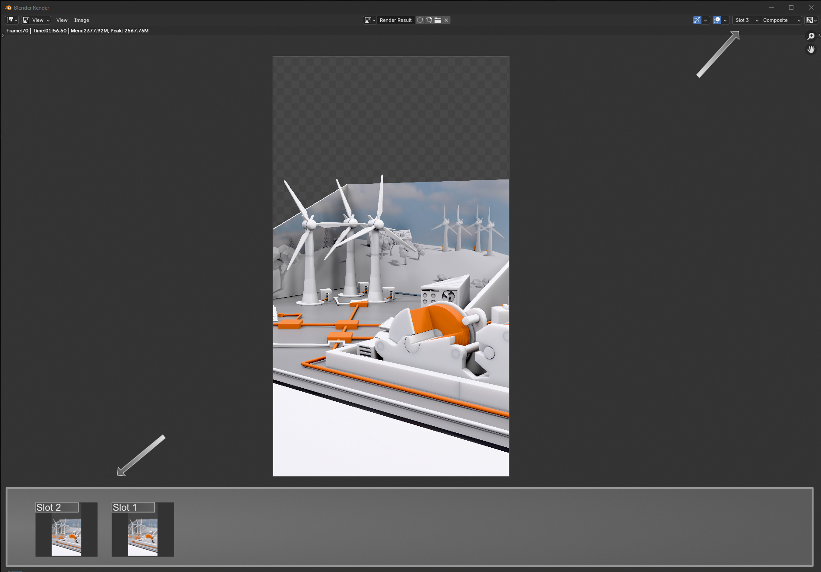Toggle fake user shield icon
The width and height of the screenshot is (821, 572).
tap(420, 20)
